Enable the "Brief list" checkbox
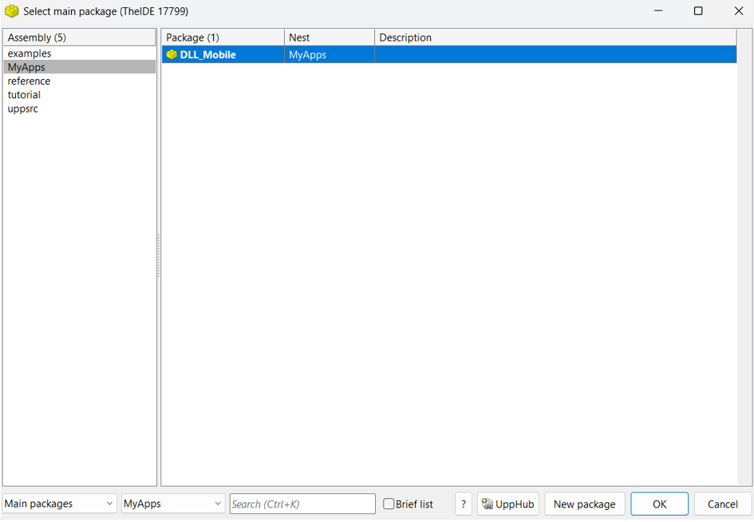The image size is (754, 522). pyautogui.click(x=389, y=504)
